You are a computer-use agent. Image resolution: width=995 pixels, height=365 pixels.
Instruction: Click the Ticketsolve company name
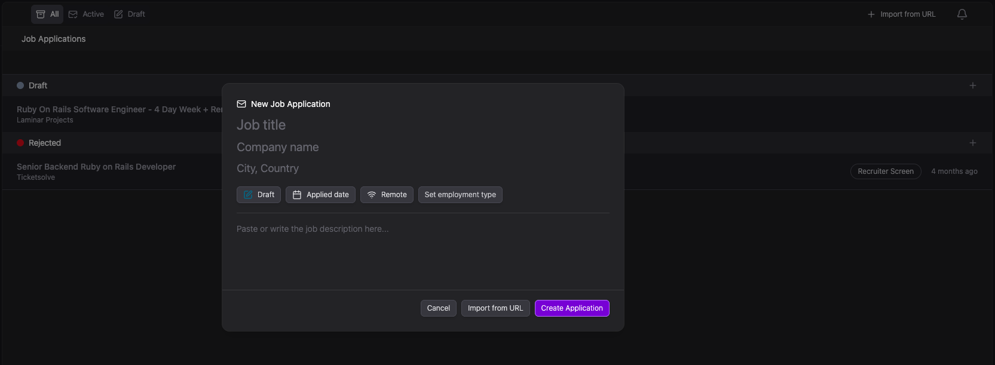coord(36,177)
